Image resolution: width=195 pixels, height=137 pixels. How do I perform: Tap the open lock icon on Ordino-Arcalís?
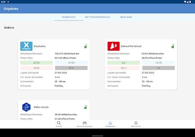pos(86,107)
